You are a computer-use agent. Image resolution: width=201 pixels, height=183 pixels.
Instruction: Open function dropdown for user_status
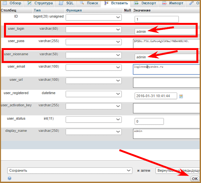(x=94, y=119)
